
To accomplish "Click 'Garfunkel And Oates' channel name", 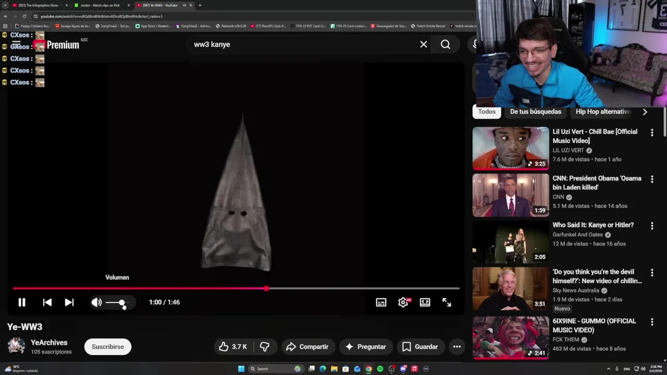I will [577, 234].
